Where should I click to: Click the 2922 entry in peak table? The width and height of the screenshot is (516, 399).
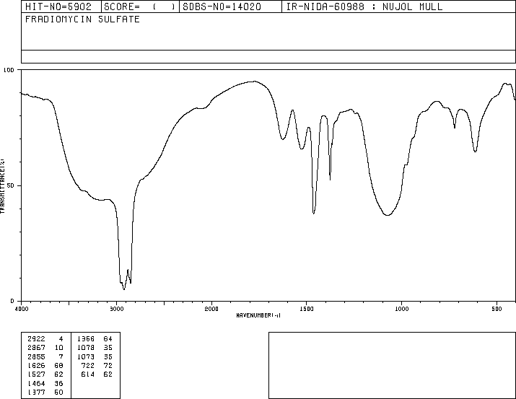(x=36, y=338)
